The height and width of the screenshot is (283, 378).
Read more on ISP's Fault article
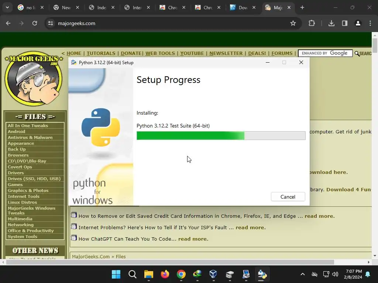tap(251, 227)
